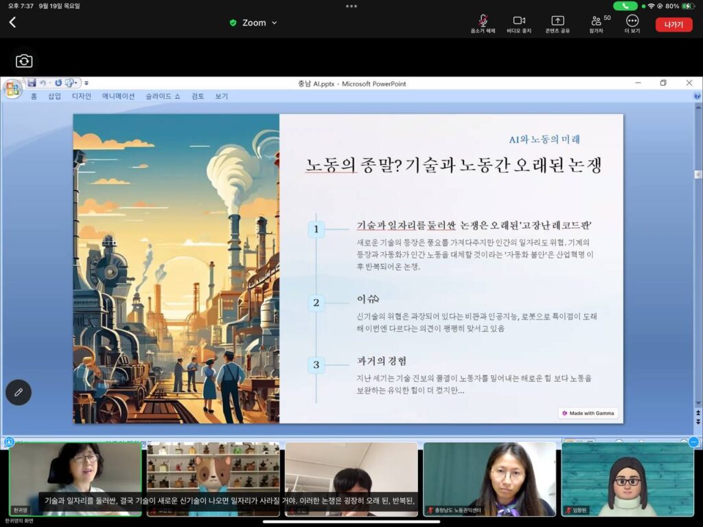This screenshot has width=703, height=527.
Task: Expand the quick access toolbar customize arrow
Action: 87,83
